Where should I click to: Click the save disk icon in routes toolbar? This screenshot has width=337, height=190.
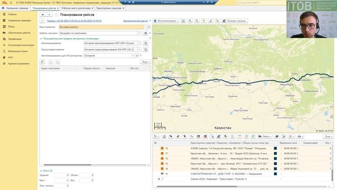(164, 136)
